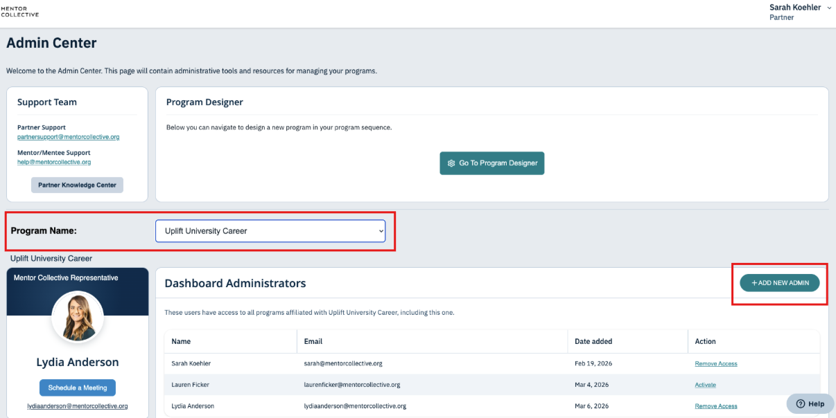836x418 pixels.
Task: Click Lydia Anderson name in table row
Action: (x=193, y=406)
